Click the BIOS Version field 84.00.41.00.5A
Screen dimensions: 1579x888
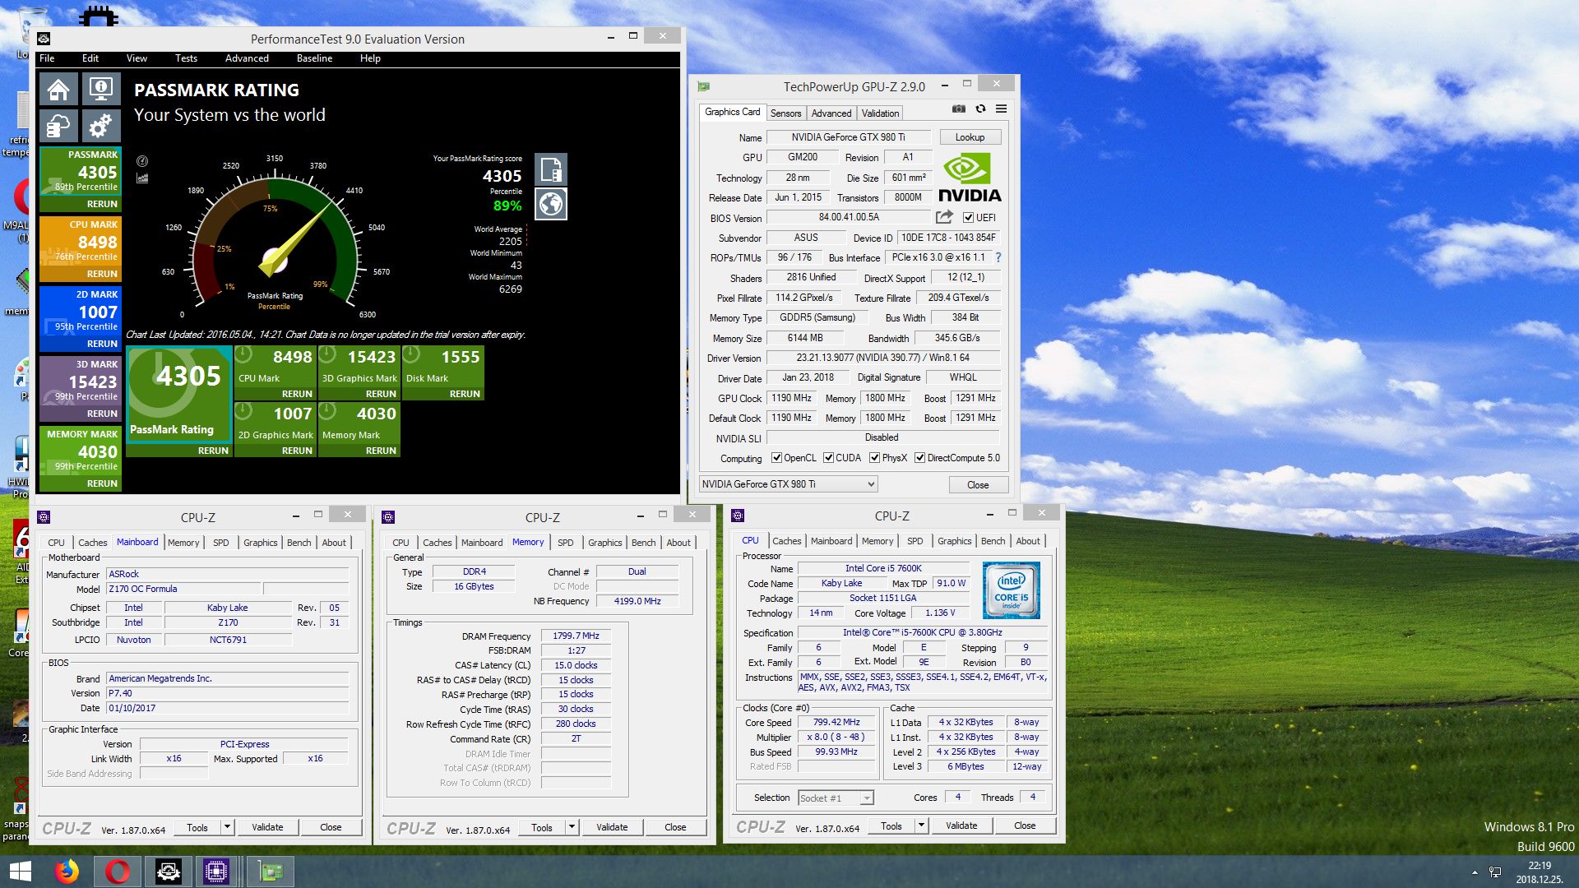click(x=849, y=217)
